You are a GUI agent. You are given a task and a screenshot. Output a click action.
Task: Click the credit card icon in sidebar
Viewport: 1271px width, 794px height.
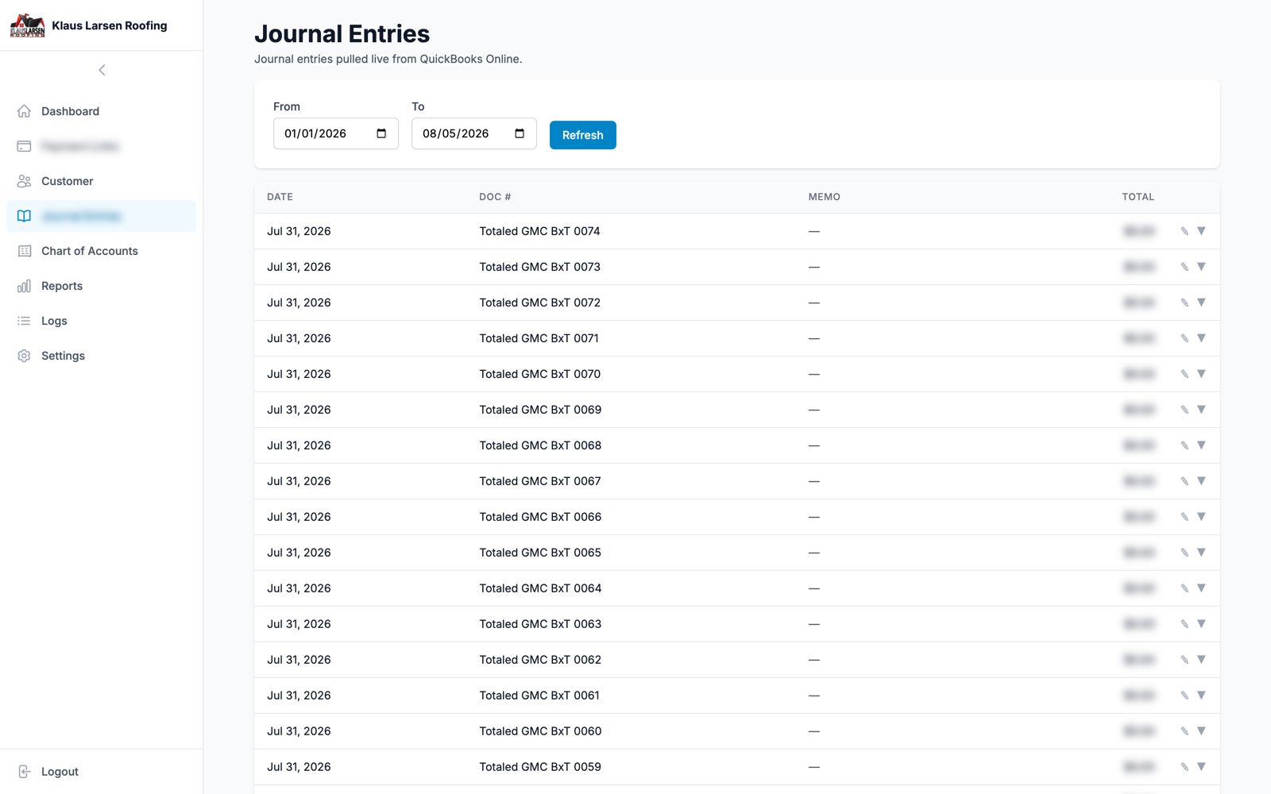click(24, 146)
